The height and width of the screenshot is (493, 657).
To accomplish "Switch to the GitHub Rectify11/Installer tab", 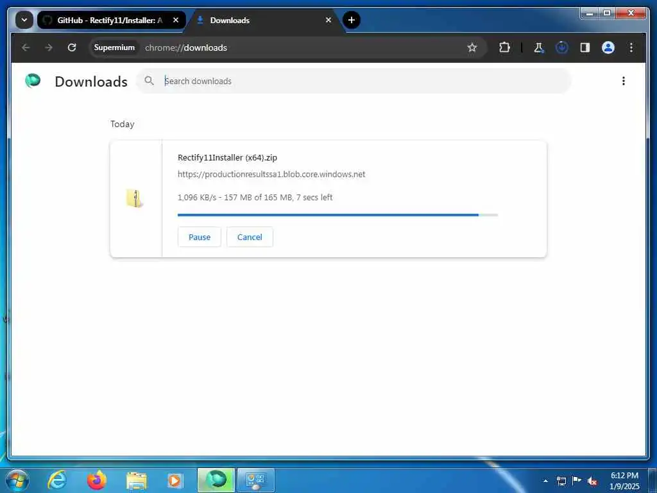I will coord(111,20).
